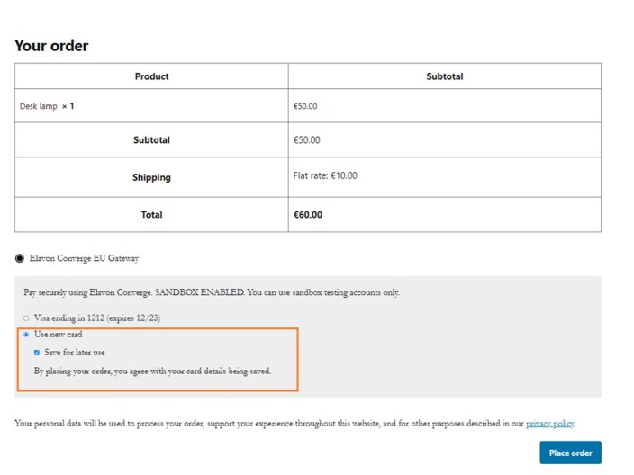Click the Product column header
The image size is (634, 475).
coord(151,76)
